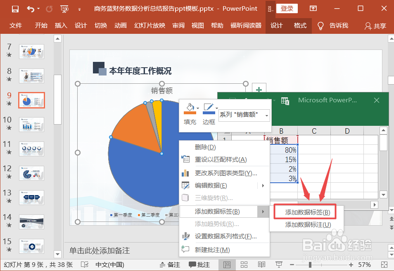Screen dimensions: 394x271
Task: Toggle the 备注 notes button in status bar
Action: [170, 265]
